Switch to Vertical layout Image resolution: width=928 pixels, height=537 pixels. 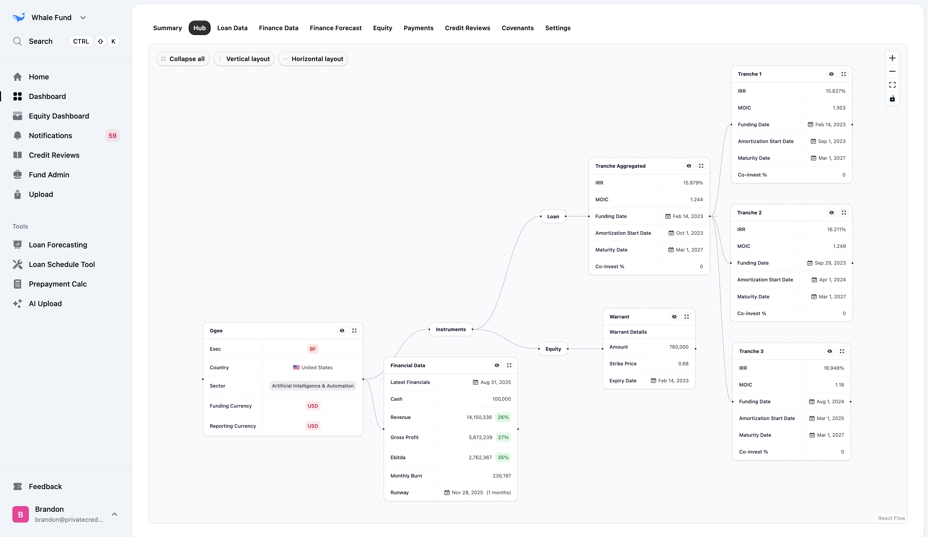click(x=244, y=59)
